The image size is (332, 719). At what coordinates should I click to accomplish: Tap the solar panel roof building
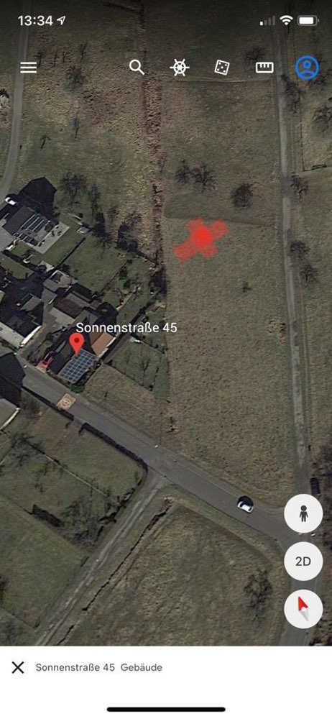78,367
